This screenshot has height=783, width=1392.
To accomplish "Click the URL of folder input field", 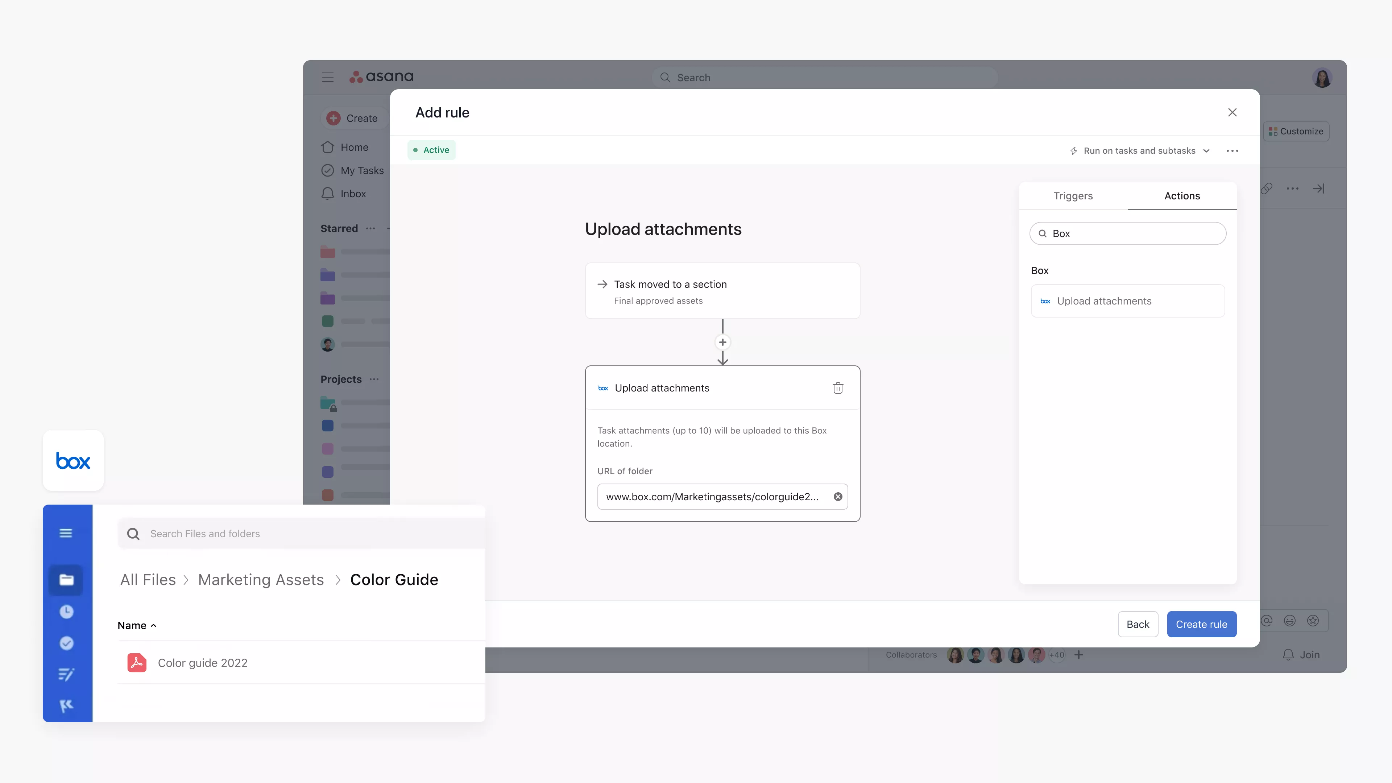I will pos(722,496).
